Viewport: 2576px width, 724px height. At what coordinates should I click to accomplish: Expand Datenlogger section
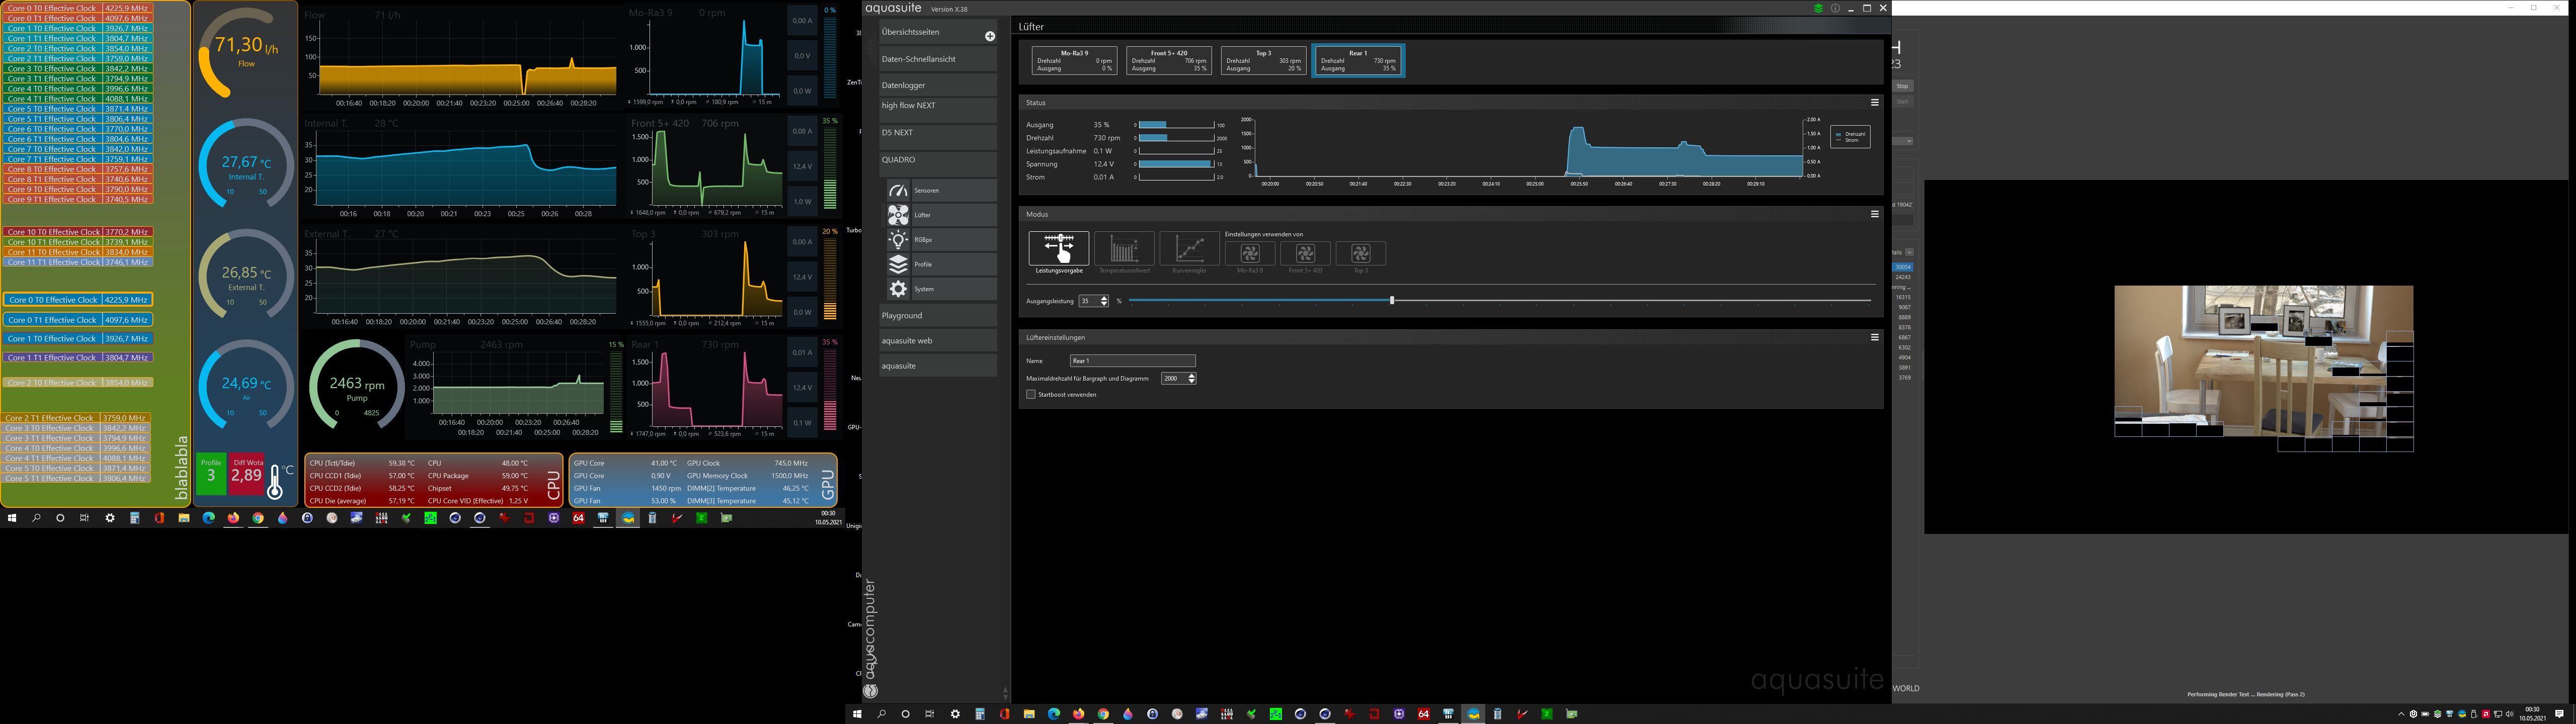(937, 85)
